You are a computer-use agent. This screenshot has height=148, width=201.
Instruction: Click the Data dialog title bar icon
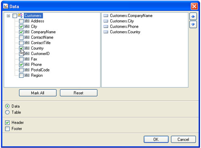(6, 6)
